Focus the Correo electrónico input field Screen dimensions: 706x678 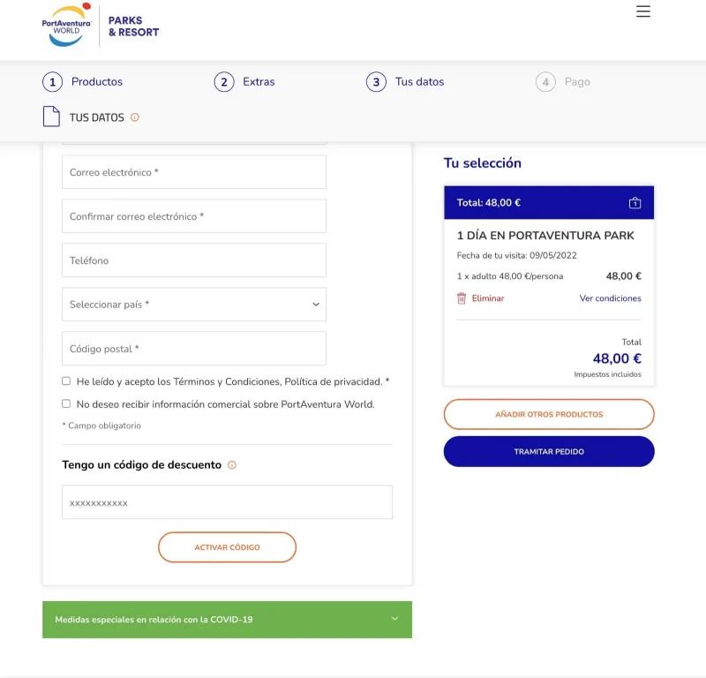pyautogui.click(x=194, y=171)
